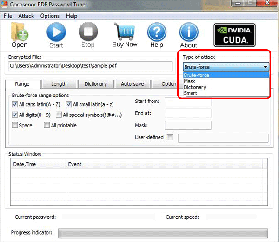Click the Progress indicator bar
279x242 pixels.
pos(163,233)
